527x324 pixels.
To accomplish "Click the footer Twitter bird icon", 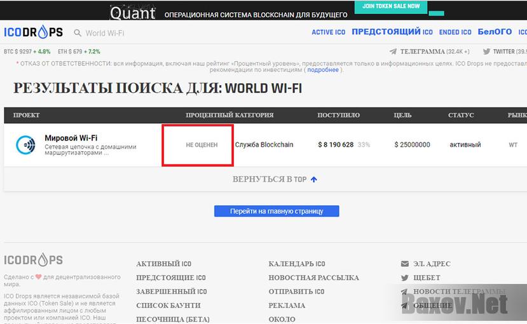I will point(405,278).
